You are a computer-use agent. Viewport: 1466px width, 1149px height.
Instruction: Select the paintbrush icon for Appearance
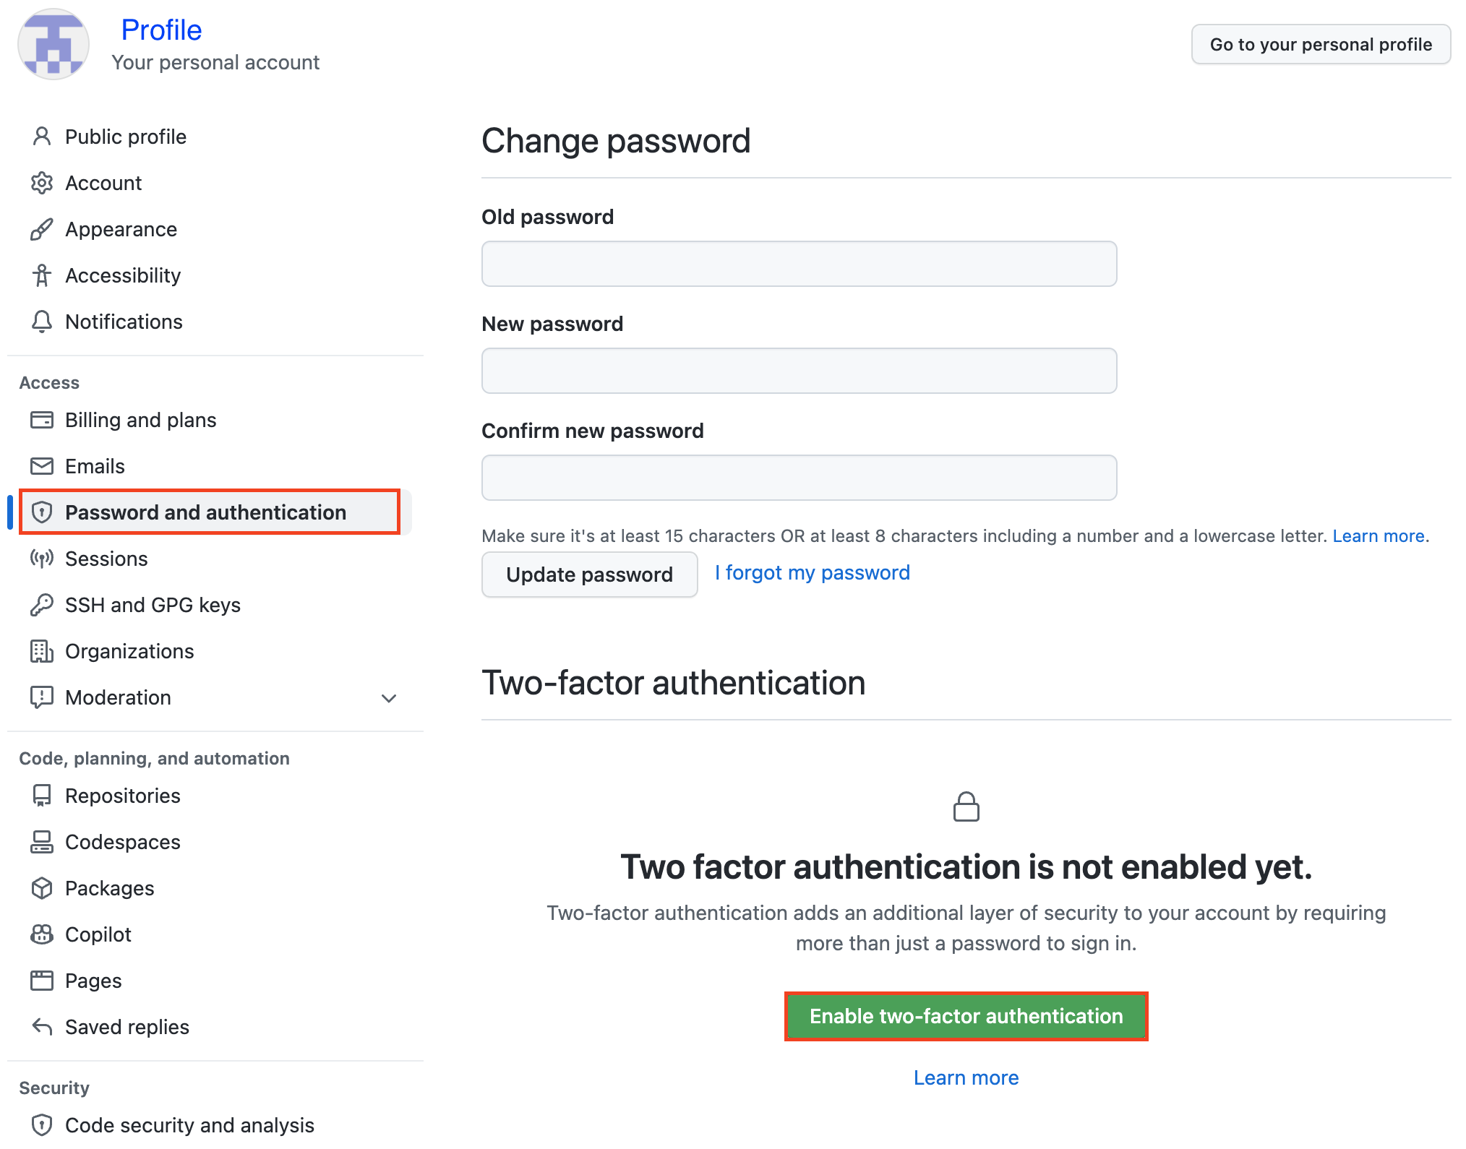click(42, 229)
